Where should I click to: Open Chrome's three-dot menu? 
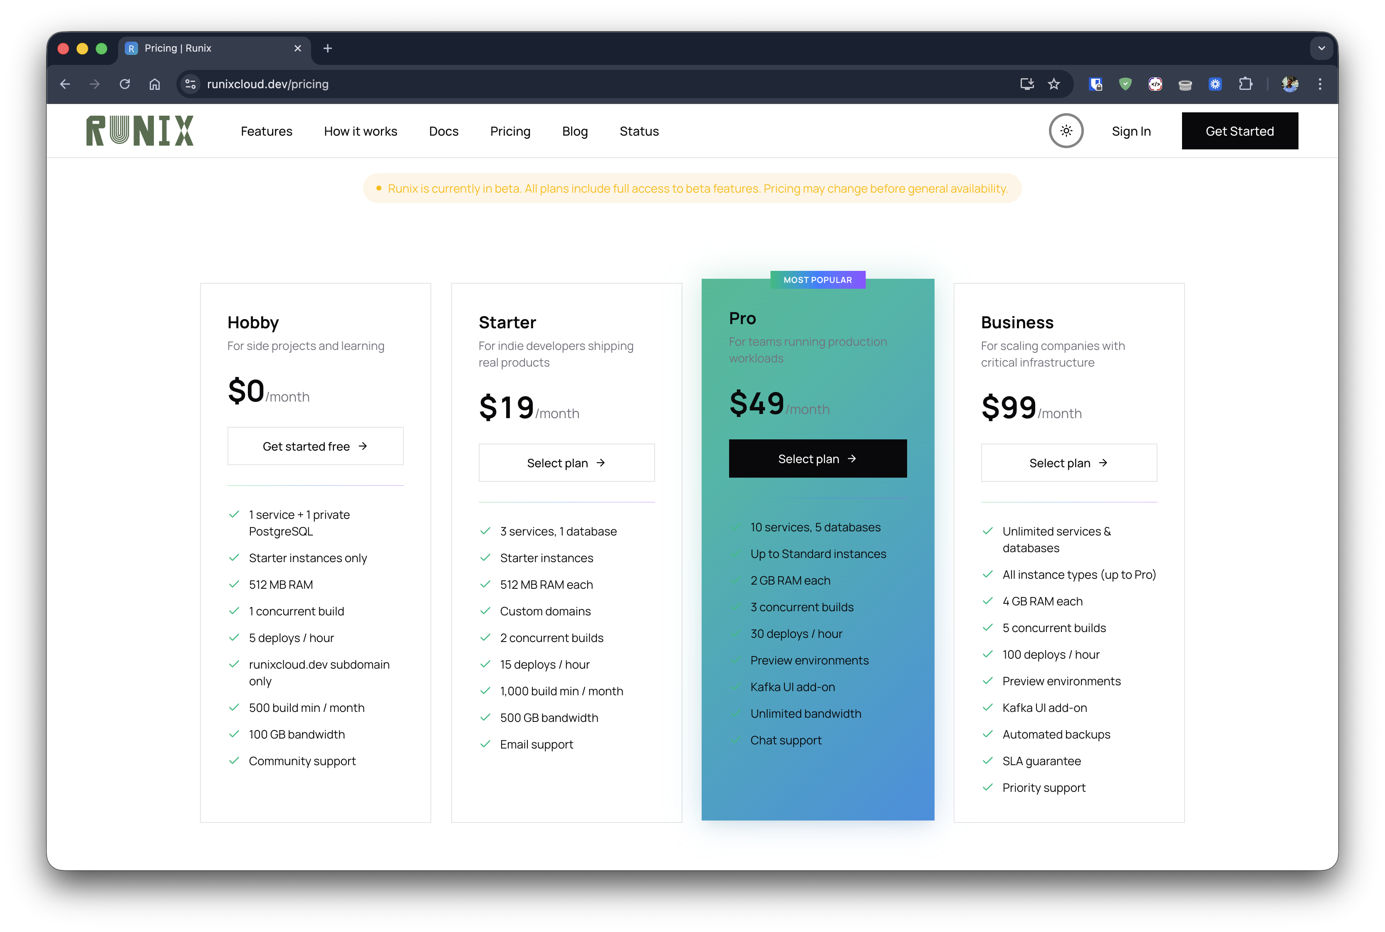[1320, 84]
